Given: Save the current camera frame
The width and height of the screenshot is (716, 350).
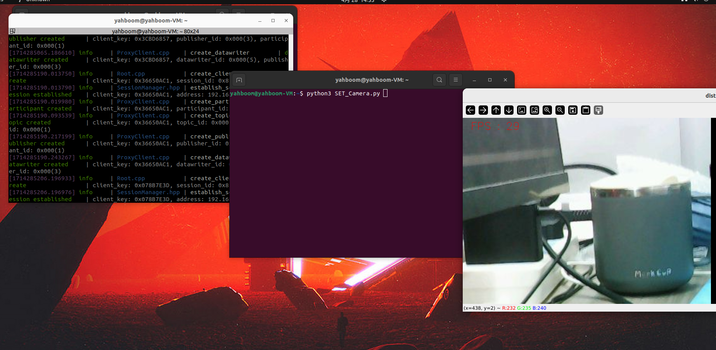Looking at the screenshot, I should pyautogui.click(x=573, y=110).
